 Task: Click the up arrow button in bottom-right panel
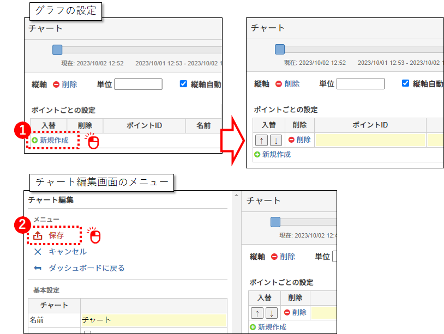coord(257,313)
